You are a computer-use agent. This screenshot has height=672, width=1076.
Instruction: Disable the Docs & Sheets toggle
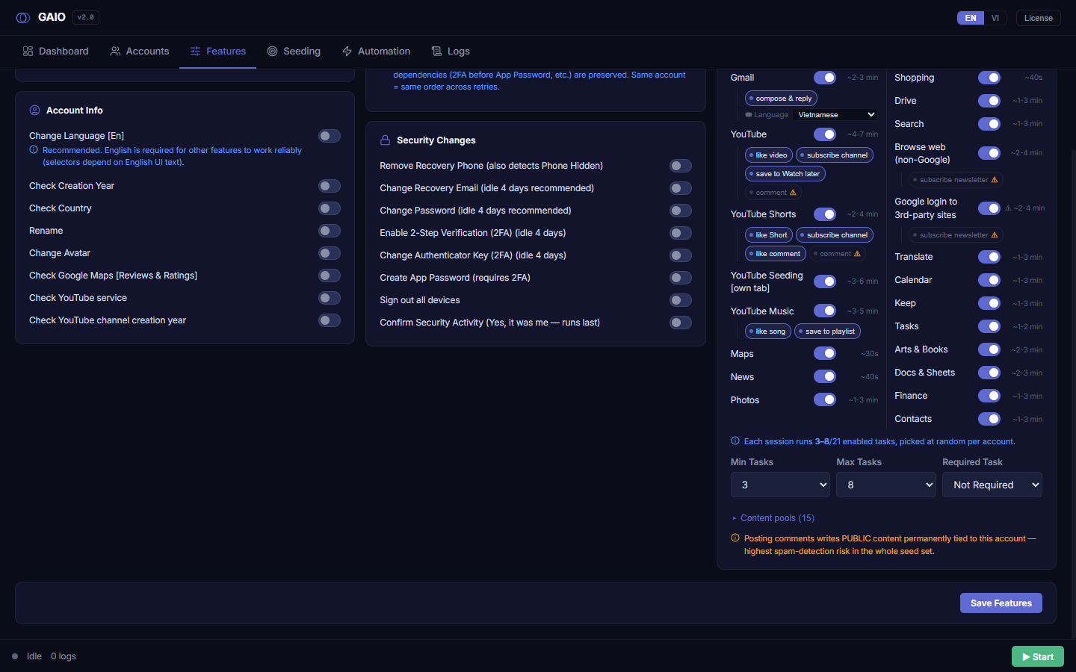pyautogui.click(x=989, y=373)
